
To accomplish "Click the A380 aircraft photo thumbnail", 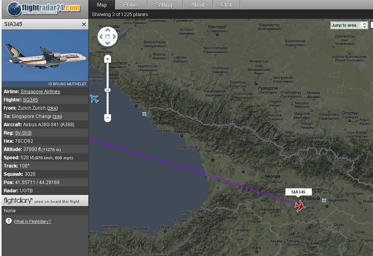I will coord(45,55).
